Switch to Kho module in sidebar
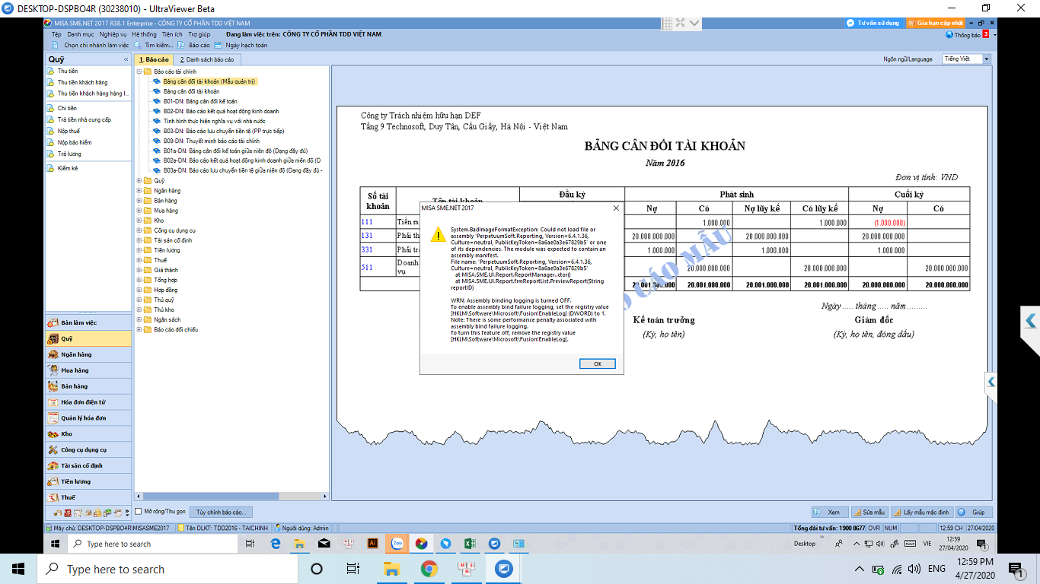This screenshot has width=1040, height=584. [88, 434]
